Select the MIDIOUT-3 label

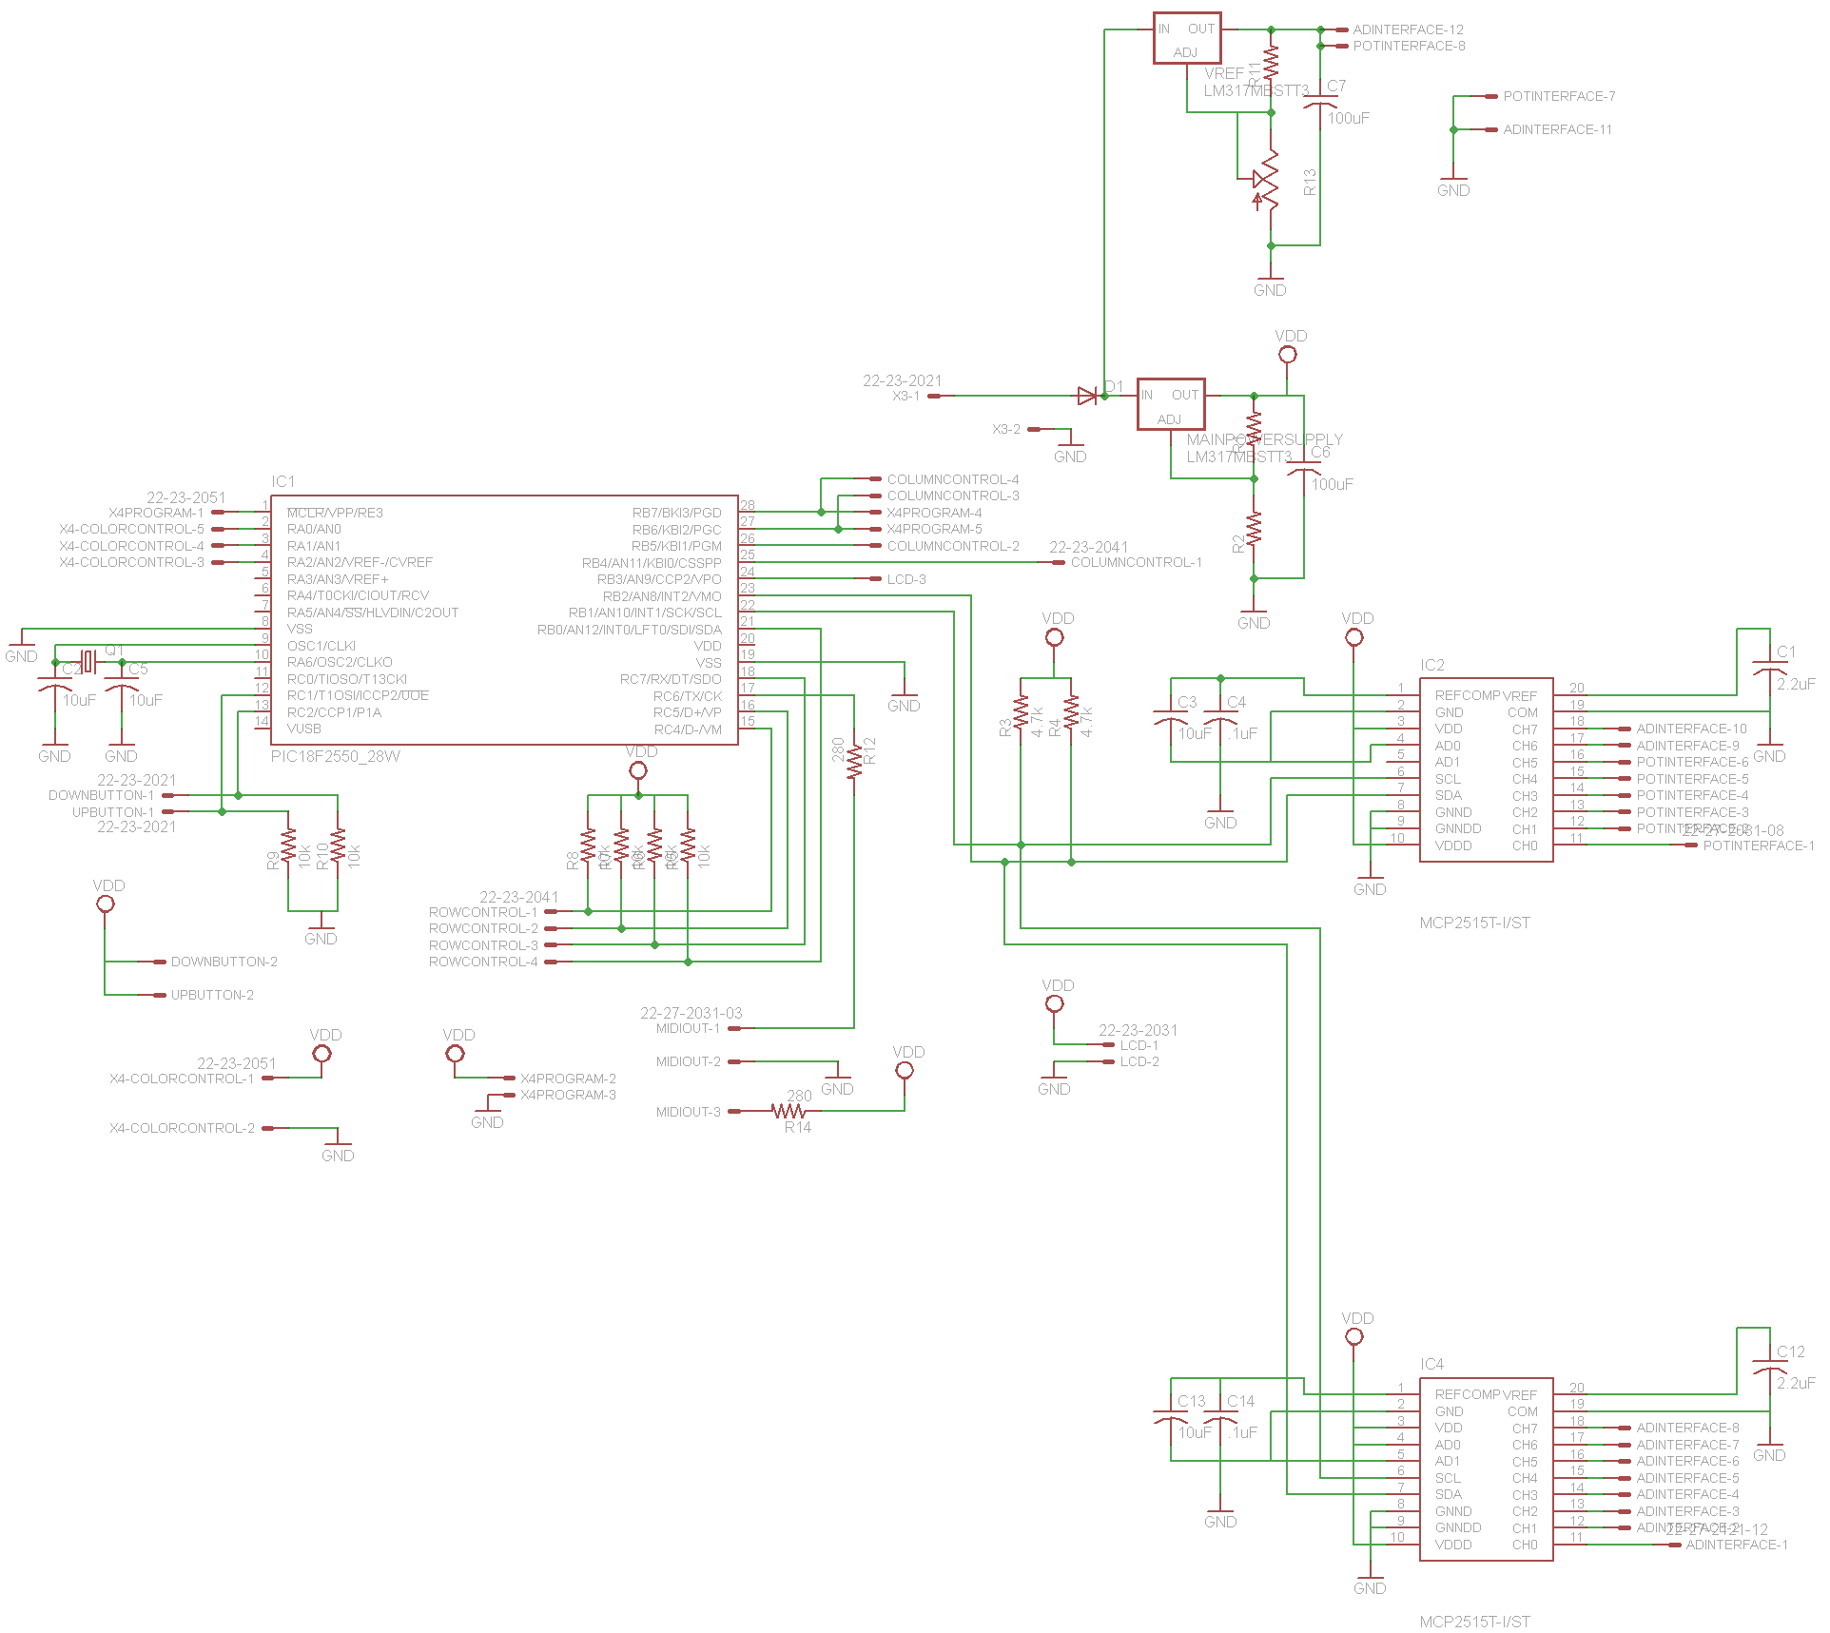(688, 1112)
